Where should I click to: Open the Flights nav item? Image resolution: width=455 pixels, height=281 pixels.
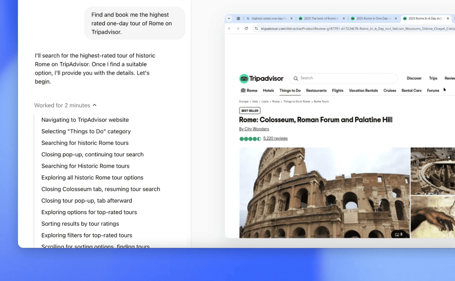pyautogui.click(x=337, y=91)
